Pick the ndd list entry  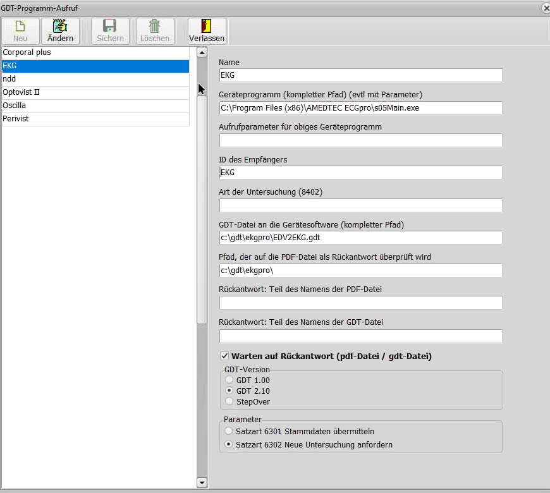tap(95, 79)
